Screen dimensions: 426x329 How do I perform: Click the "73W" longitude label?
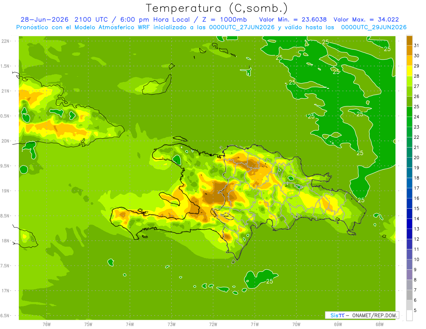pyautogui.click(x=171, y=324)
